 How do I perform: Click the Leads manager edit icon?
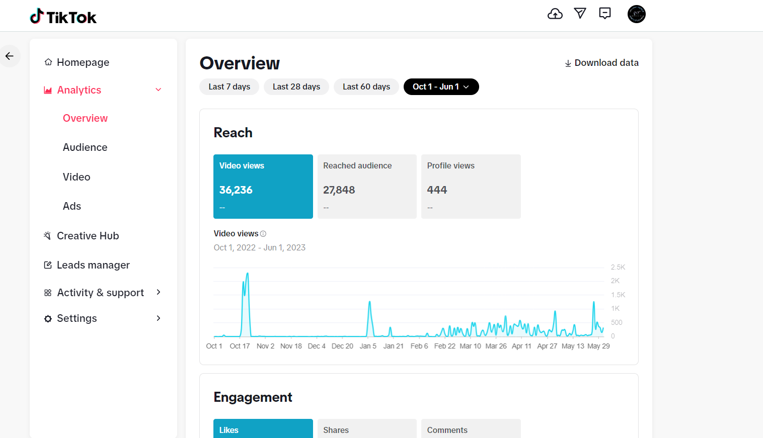coord(48,265)
